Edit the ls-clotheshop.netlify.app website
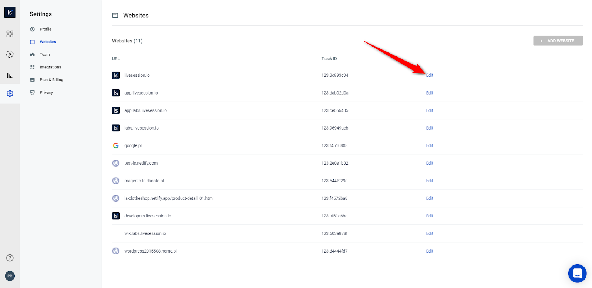592x288 pixels. pyautogui.click(x=430, y=198)
